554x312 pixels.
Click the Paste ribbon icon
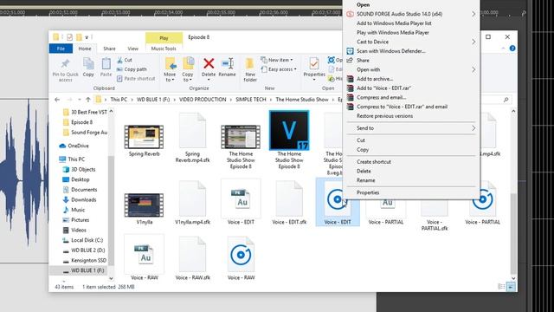tap(106, 64)
